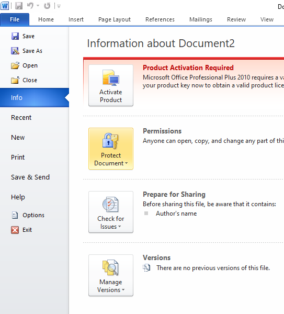The width and height of the screenshot is (284, 314).
Task: Click the Undo icon in Quick Access Toolbar
Action: 30,6
